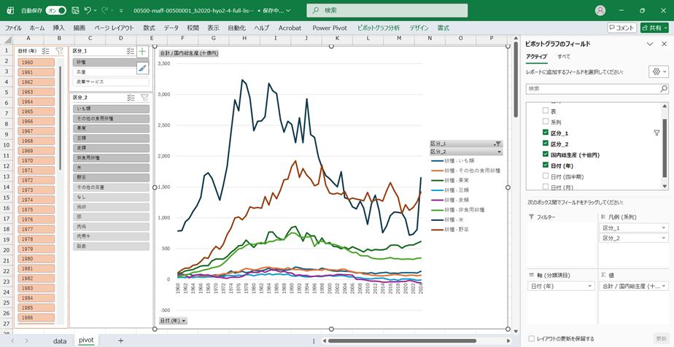
Task: Clear the filter on the 日付 (年) slicer
Action: pyautogui.click(x=59, y=51)
